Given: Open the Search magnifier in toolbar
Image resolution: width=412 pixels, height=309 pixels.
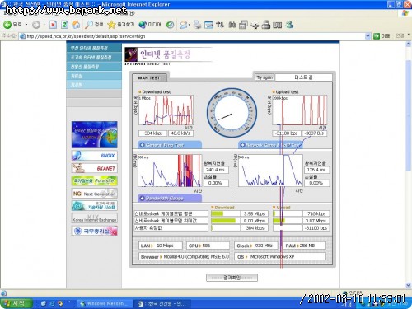Looking at the screenshot, I should tap(88, 25).
